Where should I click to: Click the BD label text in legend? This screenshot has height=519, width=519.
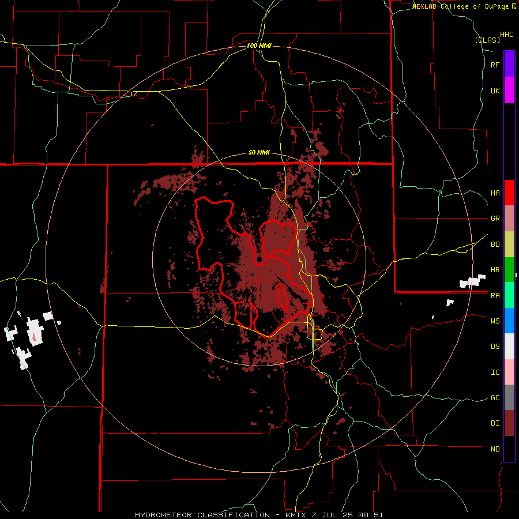[x=495, y=245]
